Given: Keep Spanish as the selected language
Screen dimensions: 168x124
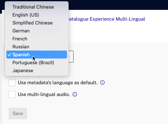Looking at the screenshot, I should (37, 55).
